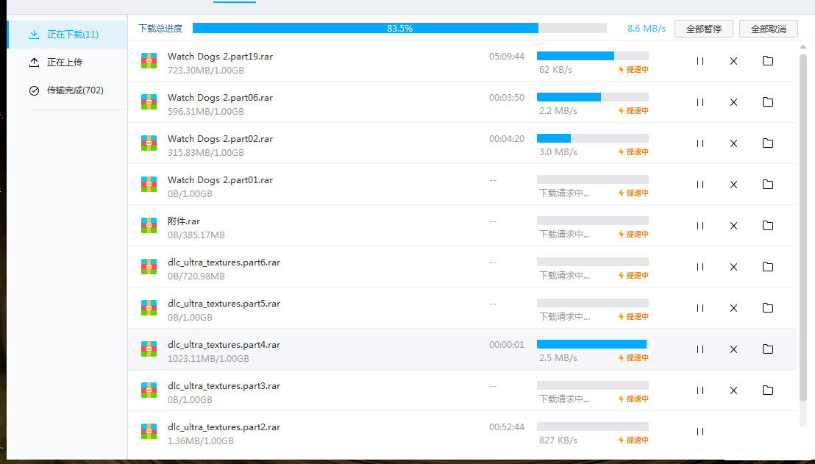Open folder for dlc_ultra_textures.part4.rar
The image size is (815, 464).
(768, 349)
